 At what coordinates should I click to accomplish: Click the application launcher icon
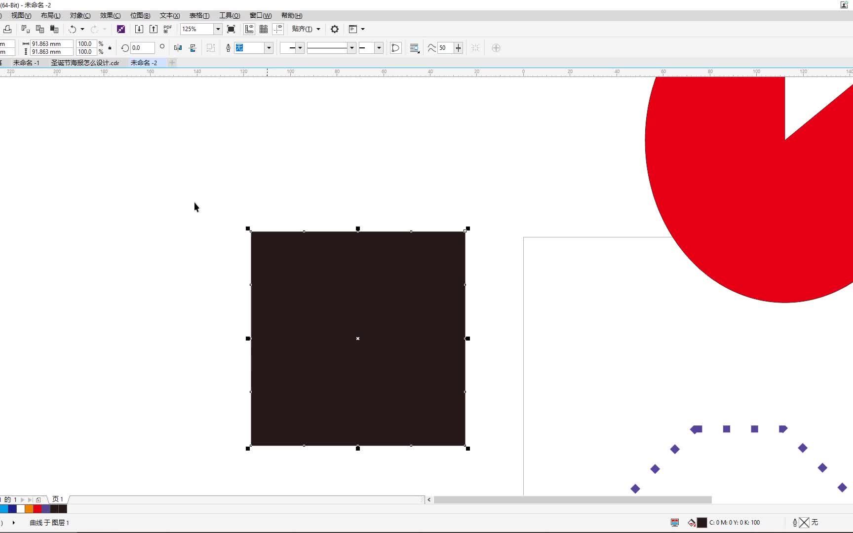click(353, 29)
